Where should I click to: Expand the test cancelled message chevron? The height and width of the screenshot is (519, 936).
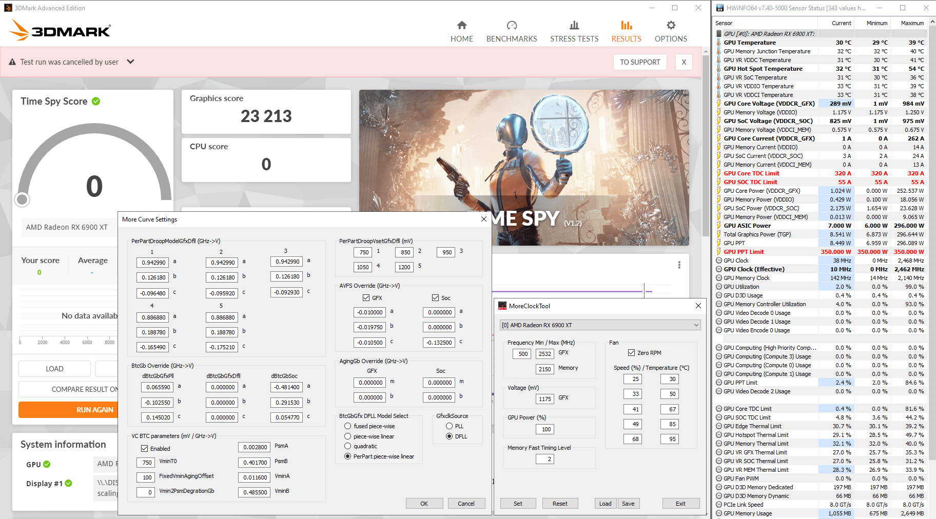click(130, 62)
